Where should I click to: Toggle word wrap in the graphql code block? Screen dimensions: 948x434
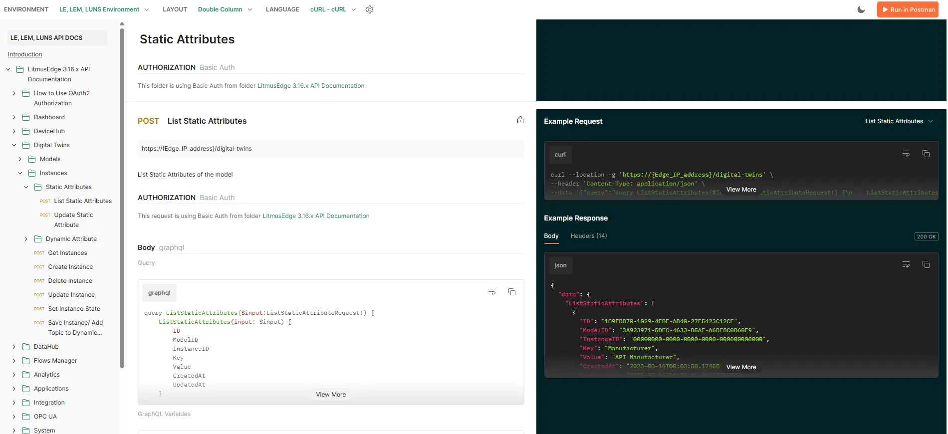click(492, 292)
